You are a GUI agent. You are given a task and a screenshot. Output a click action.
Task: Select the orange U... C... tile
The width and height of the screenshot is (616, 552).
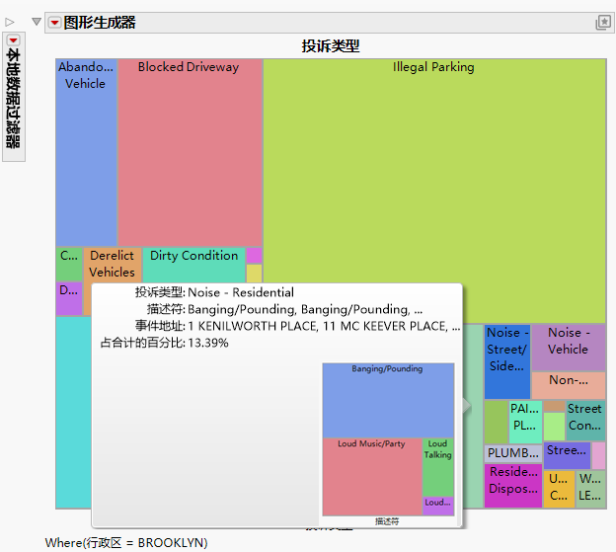click(x=559, y=489)
